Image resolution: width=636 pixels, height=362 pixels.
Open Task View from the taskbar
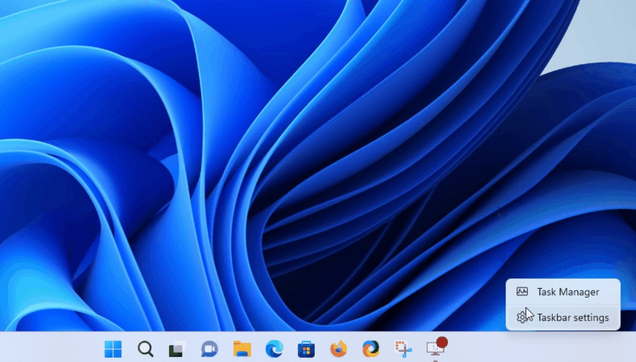177,349
